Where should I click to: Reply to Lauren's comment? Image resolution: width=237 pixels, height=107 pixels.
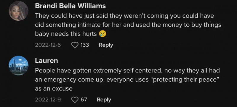tap(104, 100)
